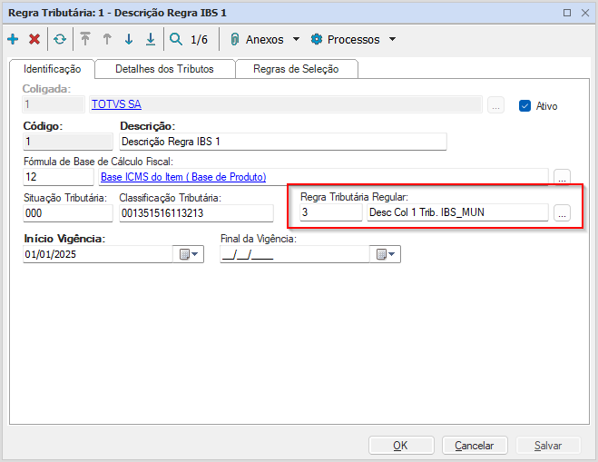598x462 pixels.
Task: Click the Cancelar button
Action: 475,446
